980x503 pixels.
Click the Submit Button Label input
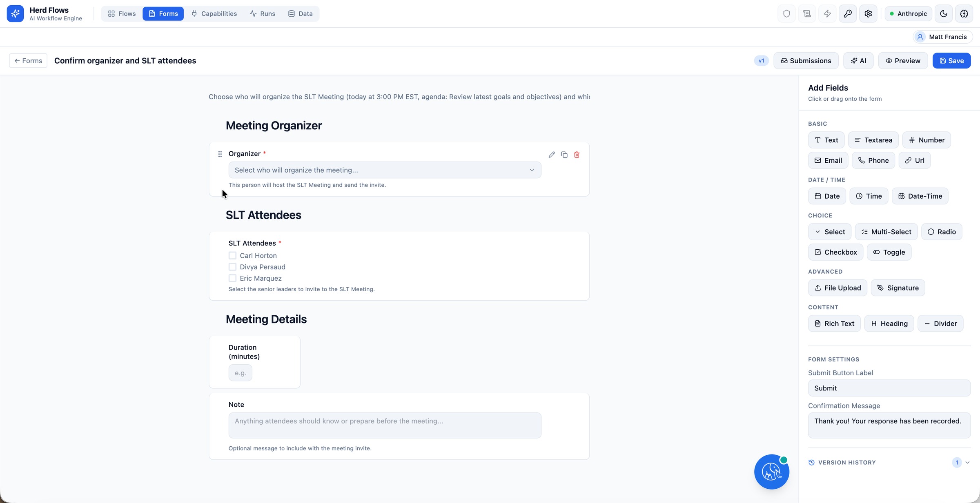pyautogui.click(x=889, y=388)
